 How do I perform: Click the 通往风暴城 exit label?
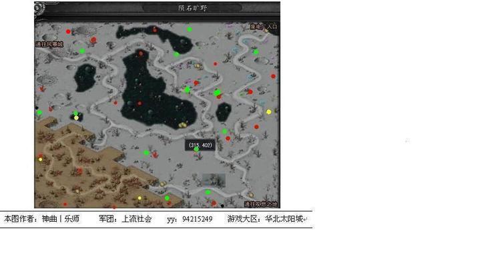49,44
